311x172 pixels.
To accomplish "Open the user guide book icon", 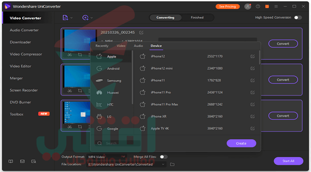I will (11, 161).
